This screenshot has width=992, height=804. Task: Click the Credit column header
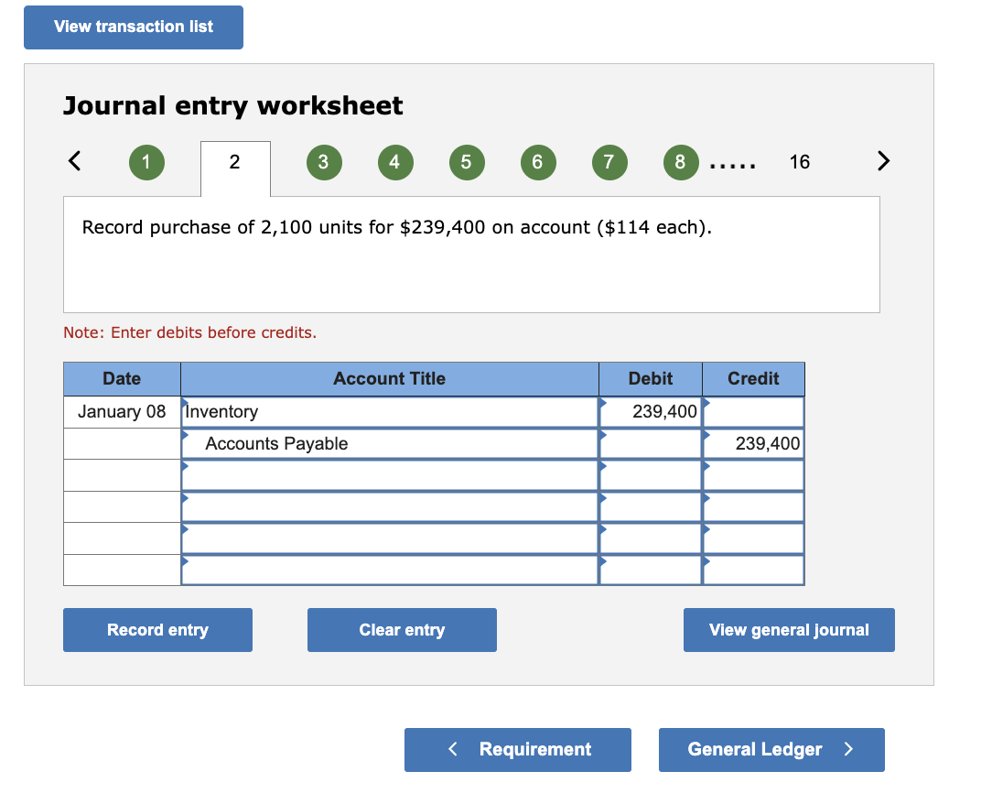(x=753, y=378)
